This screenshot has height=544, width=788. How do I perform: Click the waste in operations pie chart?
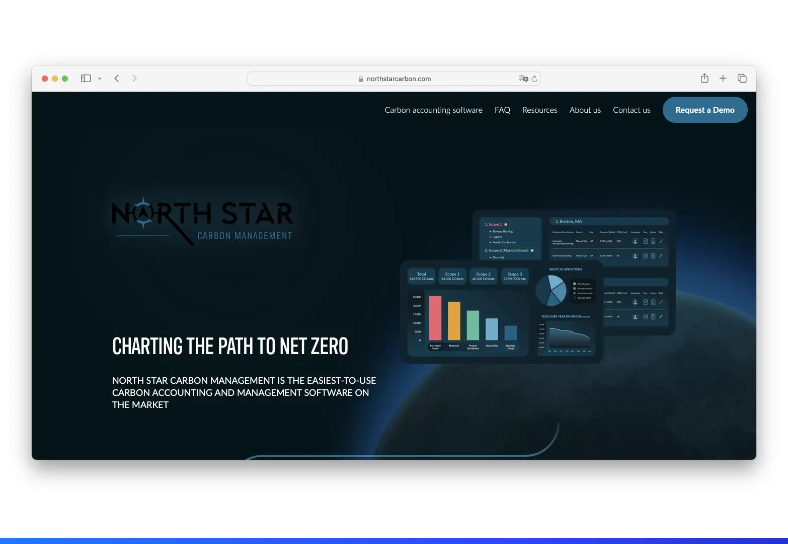pyautogui.click(x=551, y=291)
